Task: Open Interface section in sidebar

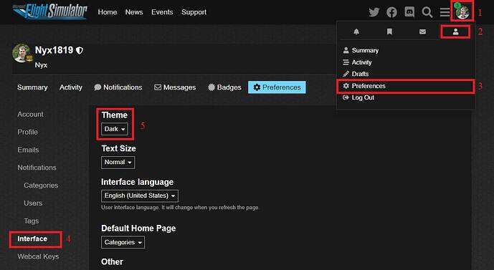Action: pos(32,239)
